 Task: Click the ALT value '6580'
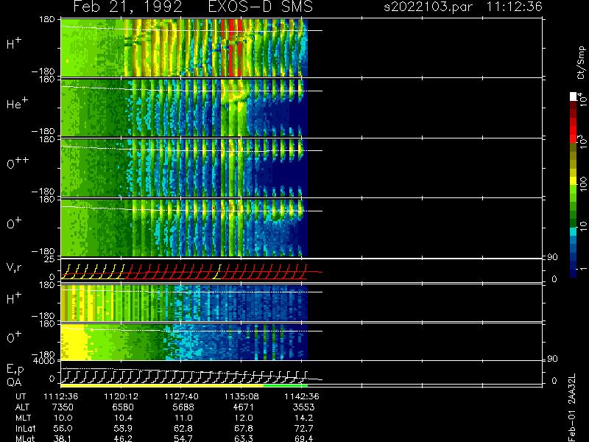point(123,407)
